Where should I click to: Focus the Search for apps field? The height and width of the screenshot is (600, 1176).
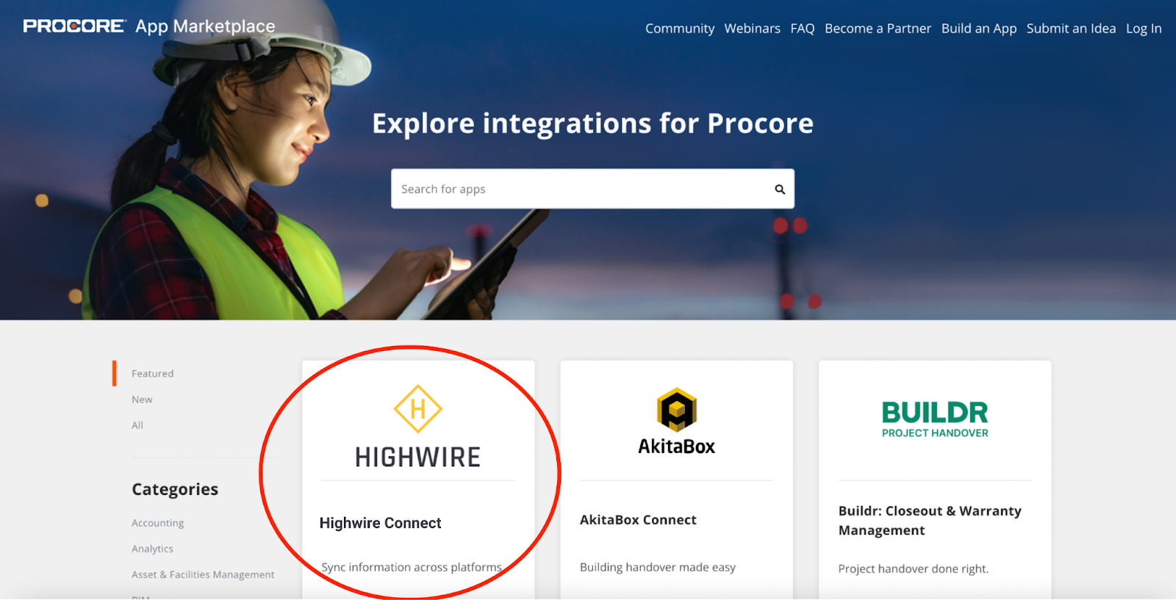point(592,189)
